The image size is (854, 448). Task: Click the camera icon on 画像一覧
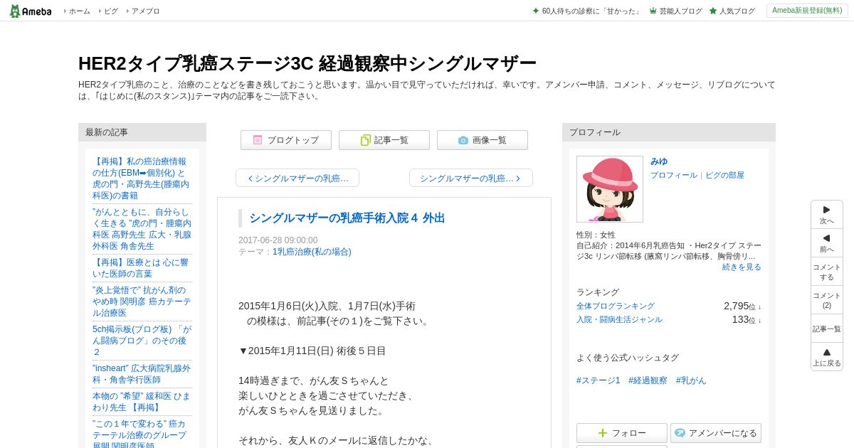[463, 140]
